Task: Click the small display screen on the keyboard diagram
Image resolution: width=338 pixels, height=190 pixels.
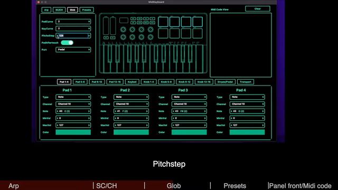Action: (x=124, y=20)
